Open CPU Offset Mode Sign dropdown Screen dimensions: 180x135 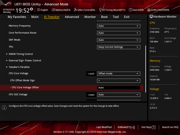tap(118, 80)
